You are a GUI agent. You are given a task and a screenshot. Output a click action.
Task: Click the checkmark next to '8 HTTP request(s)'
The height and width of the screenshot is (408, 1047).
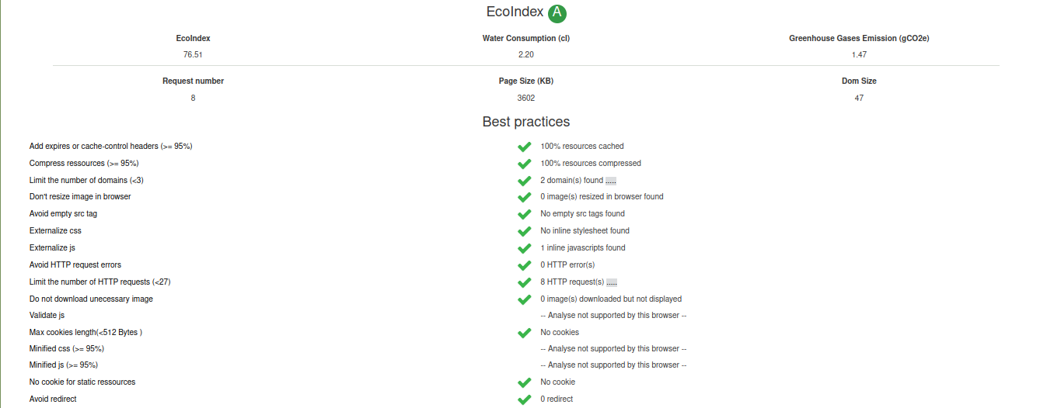pos(524,282)
